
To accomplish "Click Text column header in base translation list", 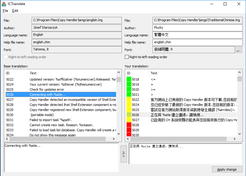I will point(72,73).
